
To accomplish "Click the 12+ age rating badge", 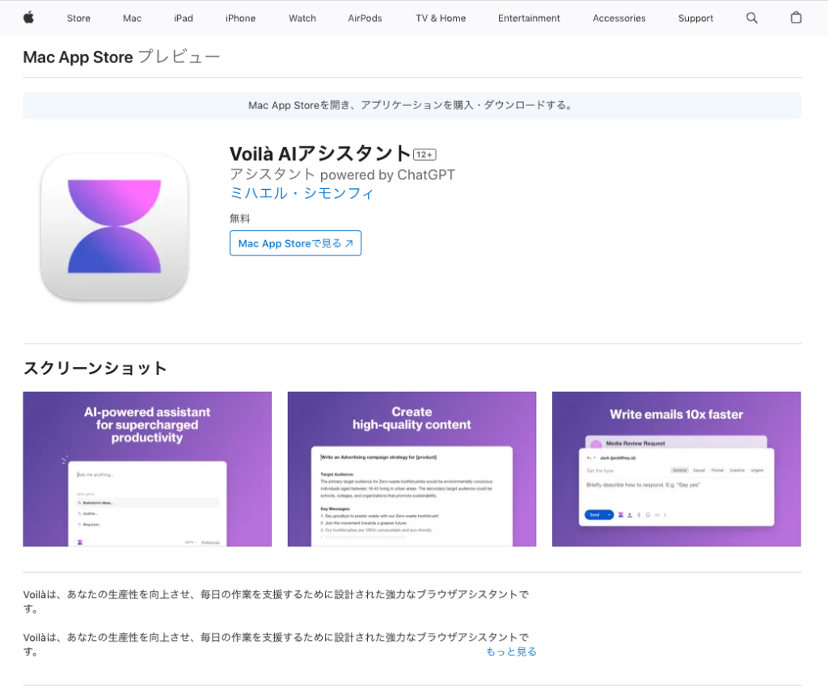I will click(425, 154).
